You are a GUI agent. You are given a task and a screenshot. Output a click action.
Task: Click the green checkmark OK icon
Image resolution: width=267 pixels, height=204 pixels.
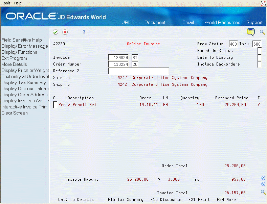tap(55, 32)
